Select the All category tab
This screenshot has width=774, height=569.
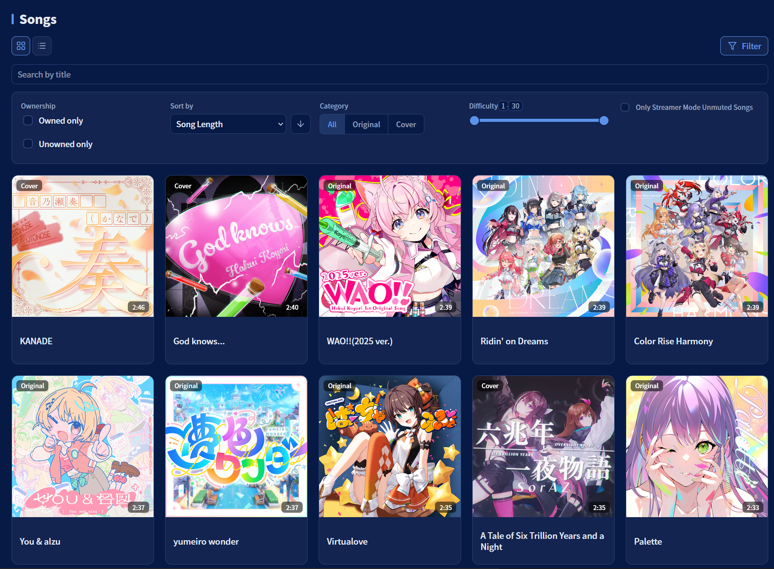(x=332, y=125)
